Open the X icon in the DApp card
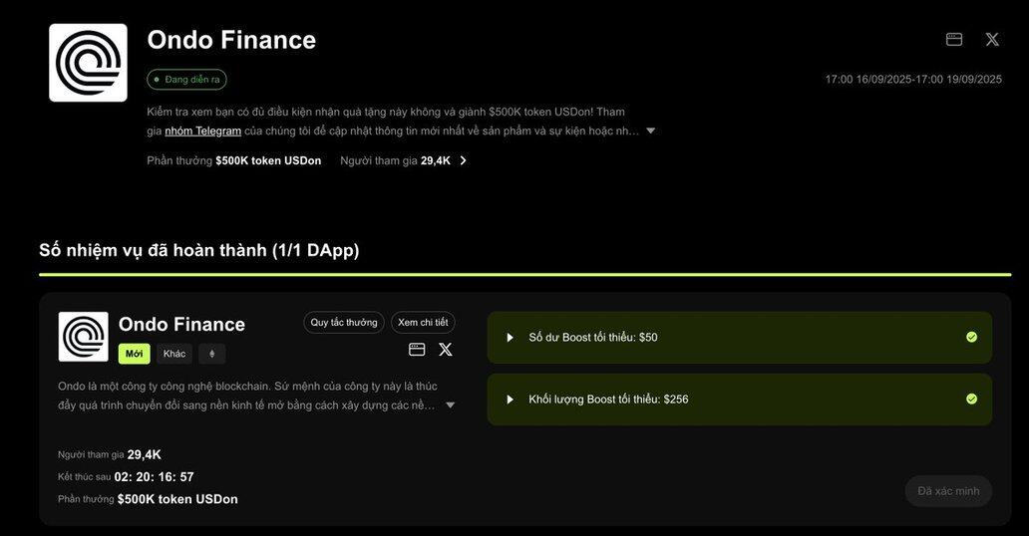The height and width of the screenshot is (536, 1029). [446, 350]
